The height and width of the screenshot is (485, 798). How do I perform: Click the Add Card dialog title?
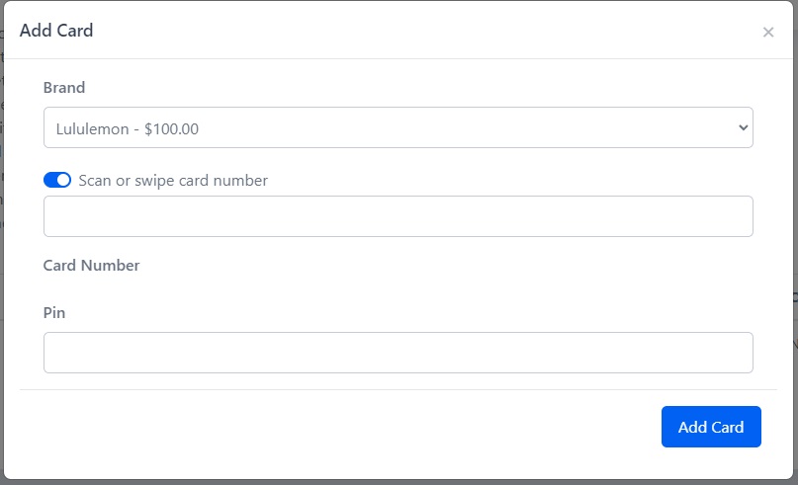point(56,31)
